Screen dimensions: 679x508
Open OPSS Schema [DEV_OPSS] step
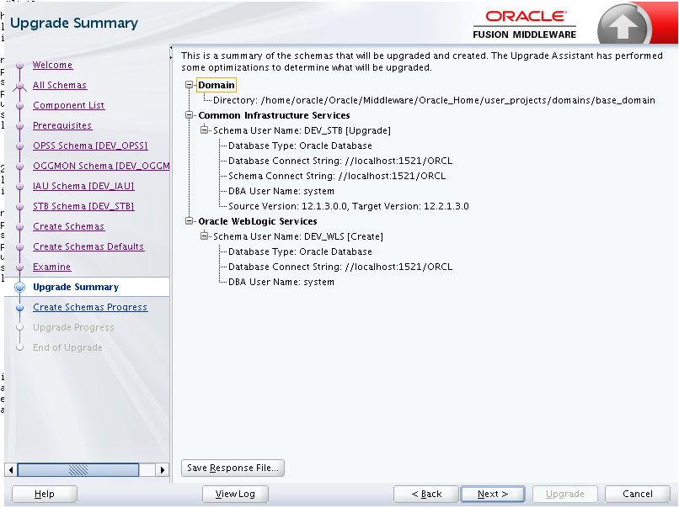(90, 146)
